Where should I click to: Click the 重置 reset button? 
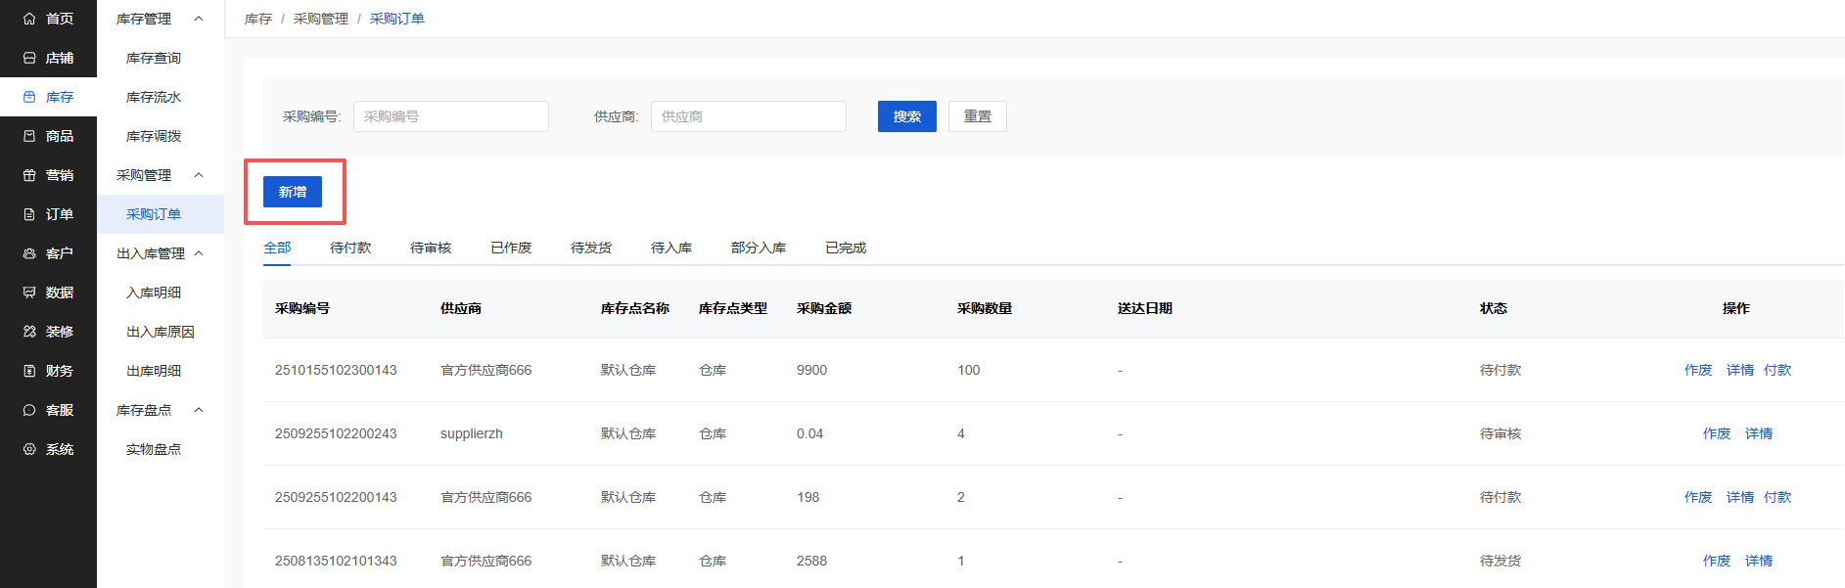click(978, 116)
